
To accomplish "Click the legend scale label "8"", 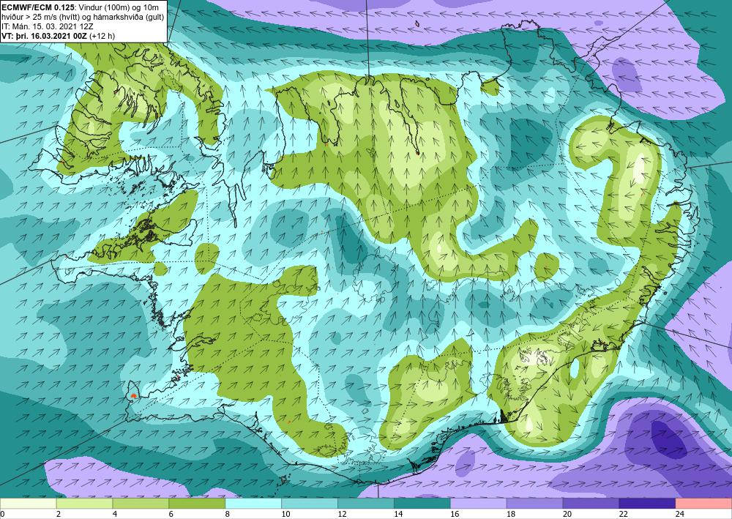I will [228, 514].
